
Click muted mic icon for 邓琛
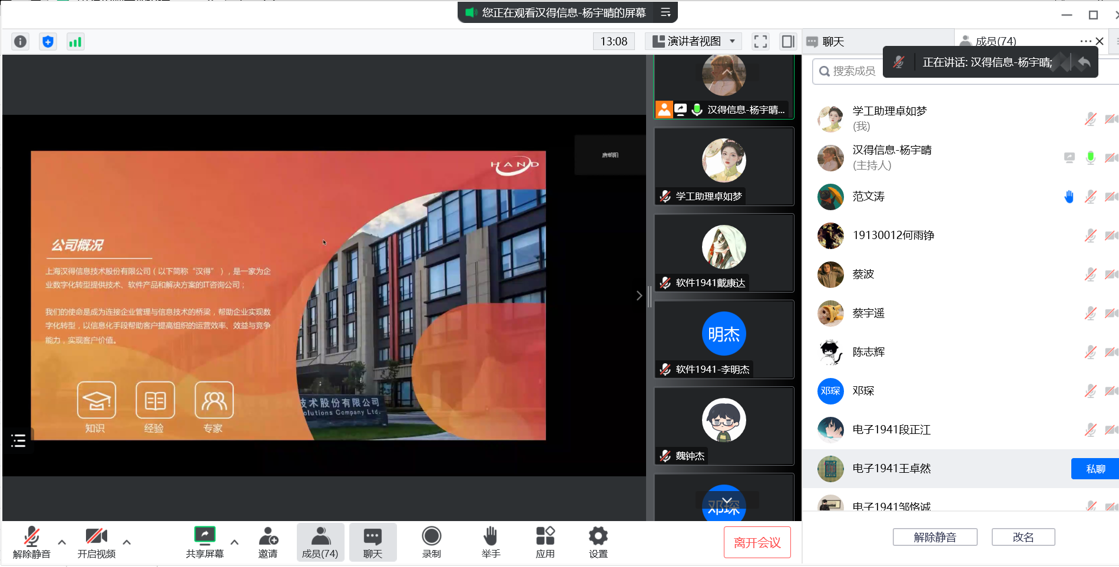coord(1091,391)
